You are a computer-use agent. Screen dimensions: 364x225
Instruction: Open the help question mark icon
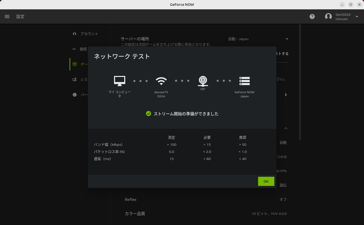312,16
